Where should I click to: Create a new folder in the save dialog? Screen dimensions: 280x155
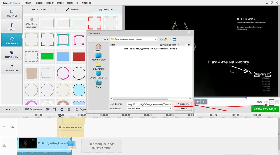[x=170, y=39]
